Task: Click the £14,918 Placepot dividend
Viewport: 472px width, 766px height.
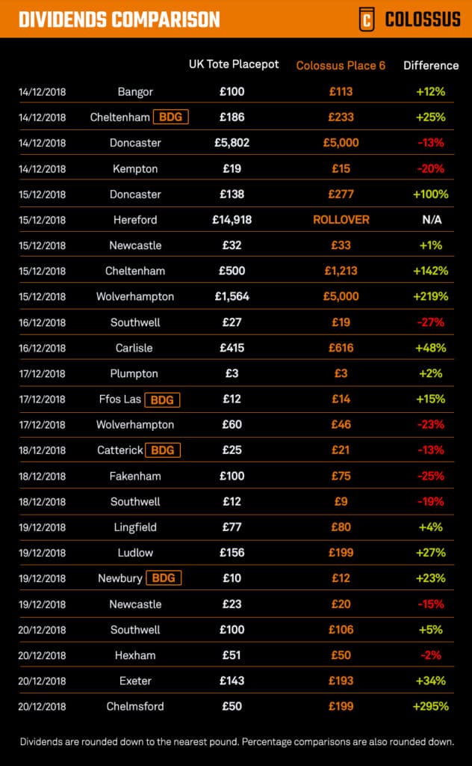Action: coord(232,220)
